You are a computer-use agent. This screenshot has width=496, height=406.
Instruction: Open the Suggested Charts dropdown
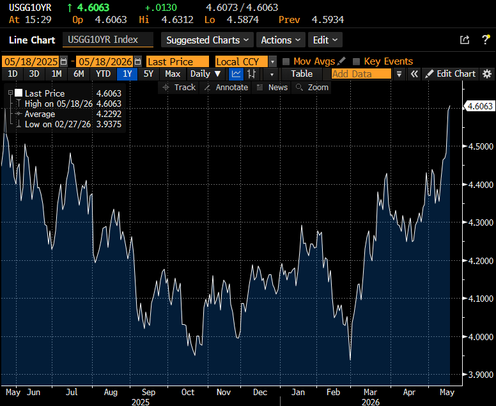pos(207,40)
